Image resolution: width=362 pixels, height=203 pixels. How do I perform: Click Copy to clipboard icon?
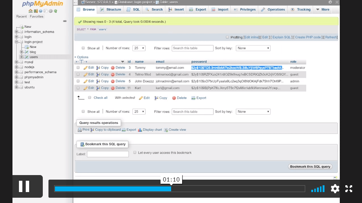click(x=92, y=130)
